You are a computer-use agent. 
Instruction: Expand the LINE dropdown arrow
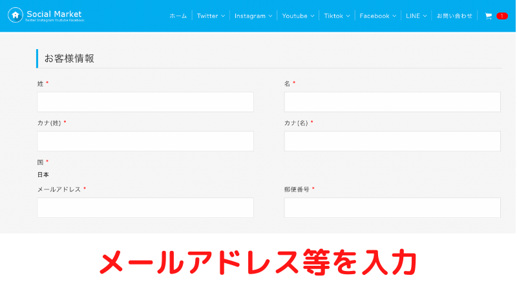point(425,16)
